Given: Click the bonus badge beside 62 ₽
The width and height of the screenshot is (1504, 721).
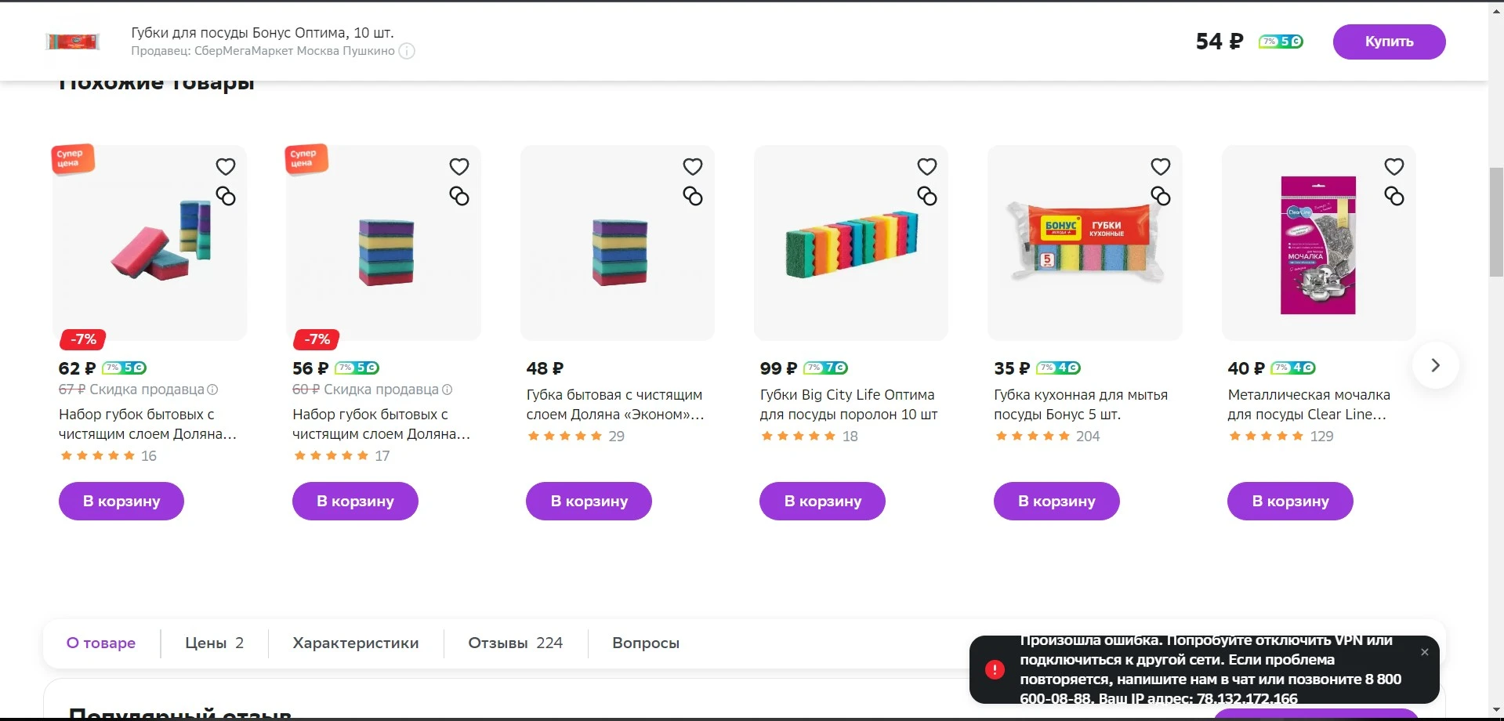Looking at the screenshot, I should 125,368.
